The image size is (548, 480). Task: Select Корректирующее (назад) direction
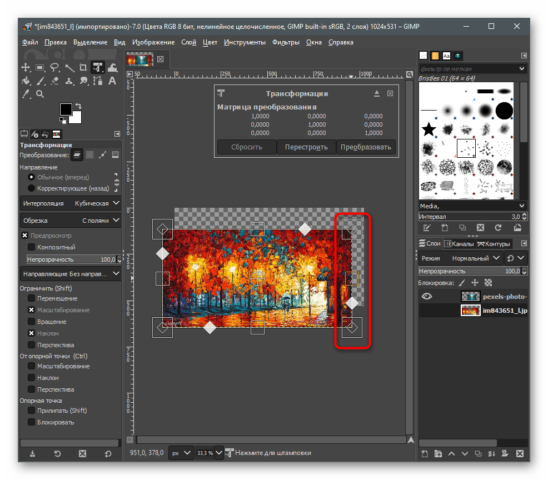31,188
